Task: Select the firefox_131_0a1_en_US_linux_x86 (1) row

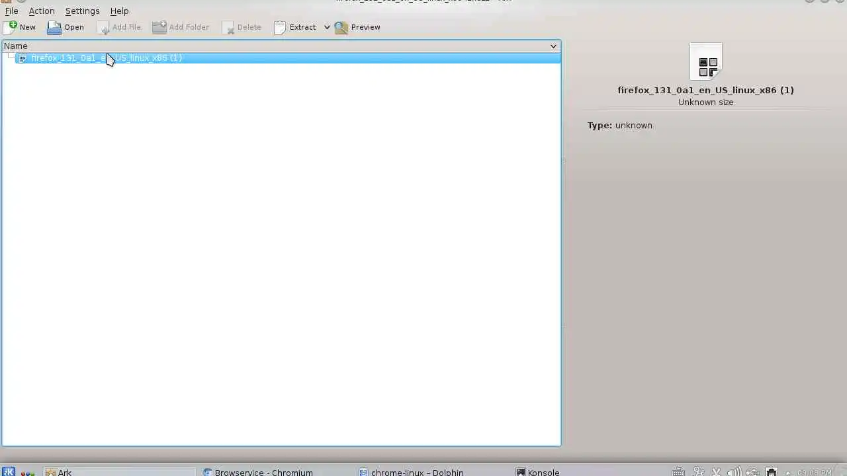Action: point(288,58)
